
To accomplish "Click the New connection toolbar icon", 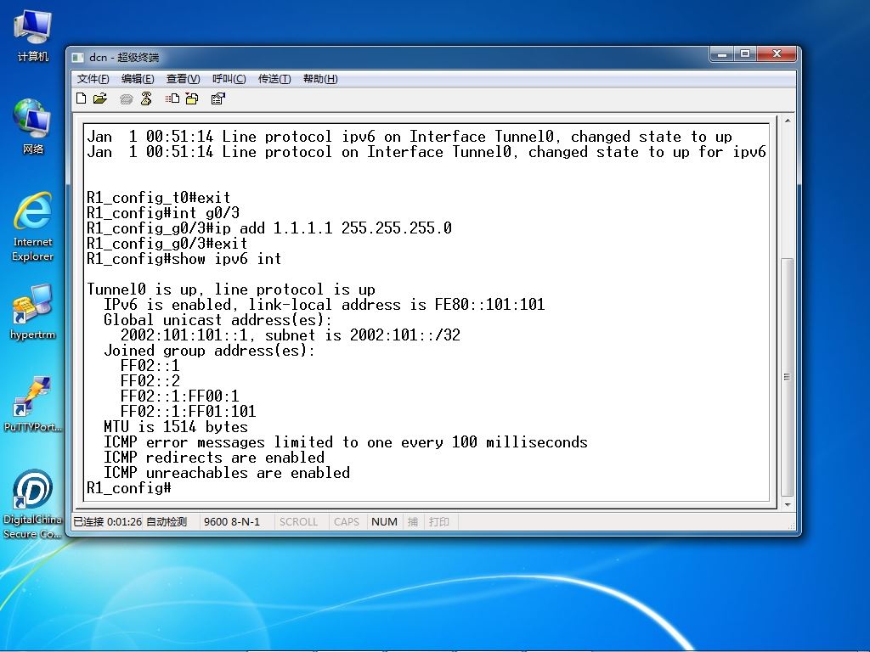I will pos(81,98).
